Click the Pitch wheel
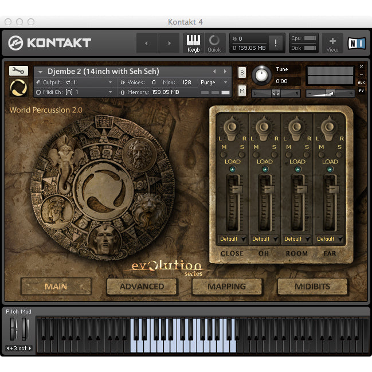This screenshot has width=372, height=372. pyautogui.click(x=13, y=329)
